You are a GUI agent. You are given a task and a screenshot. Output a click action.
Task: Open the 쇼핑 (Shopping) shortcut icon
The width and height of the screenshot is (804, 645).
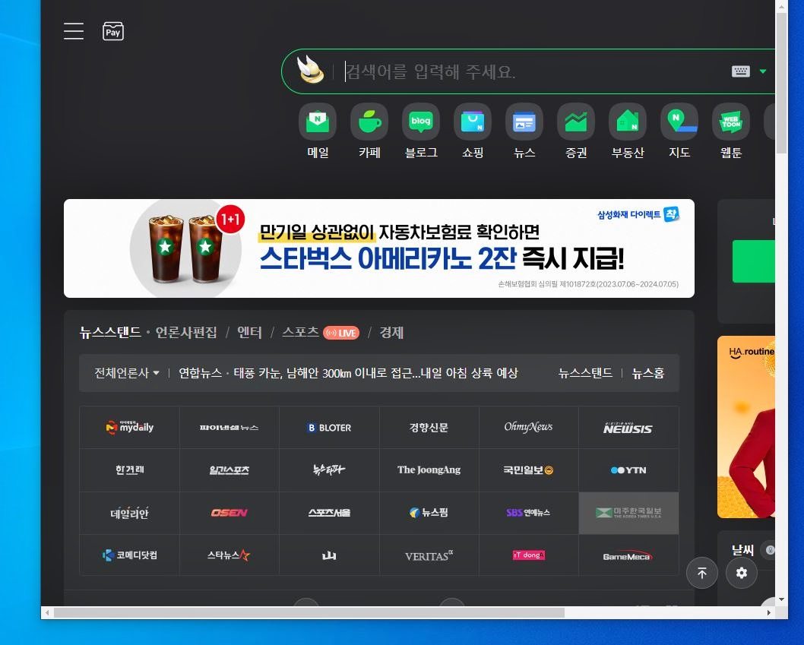[x=473, y=122]
